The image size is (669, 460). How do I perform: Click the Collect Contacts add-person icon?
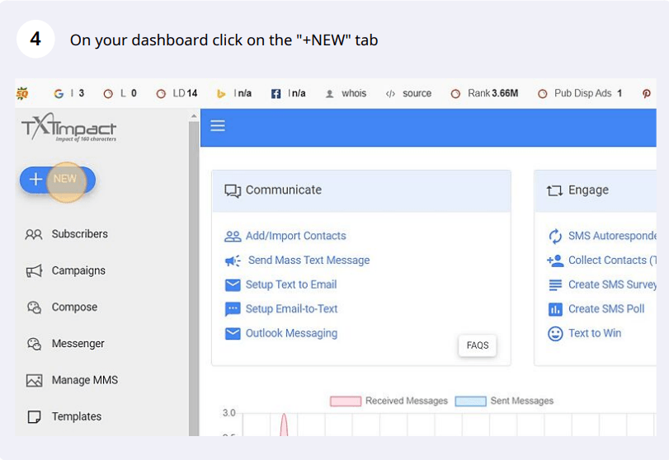pyautogui.click(x=555, y=261)
